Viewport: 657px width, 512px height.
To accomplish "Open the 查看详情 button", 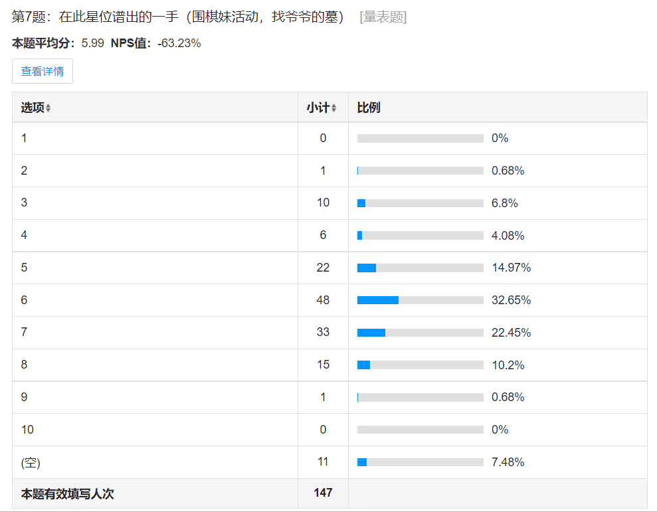I will (x=43, y=71).
